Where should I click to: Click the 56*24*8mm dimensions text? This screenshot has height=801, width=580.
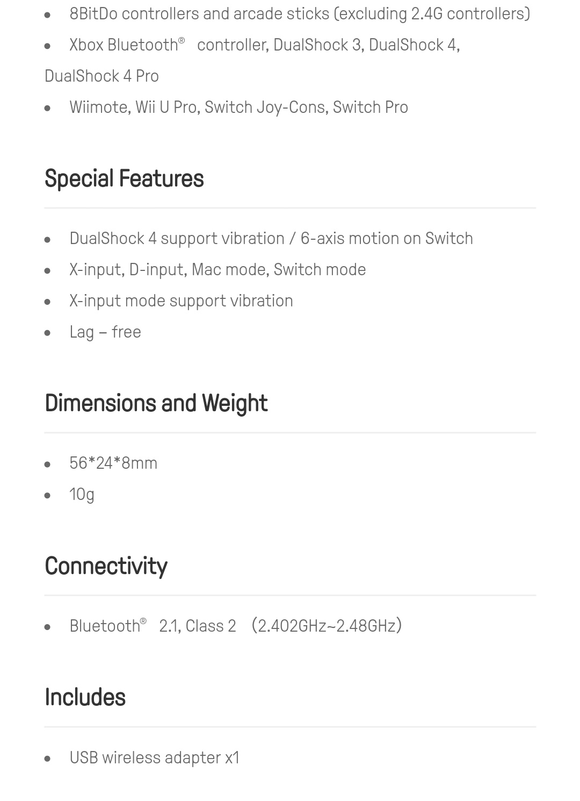tap(113, 463)
